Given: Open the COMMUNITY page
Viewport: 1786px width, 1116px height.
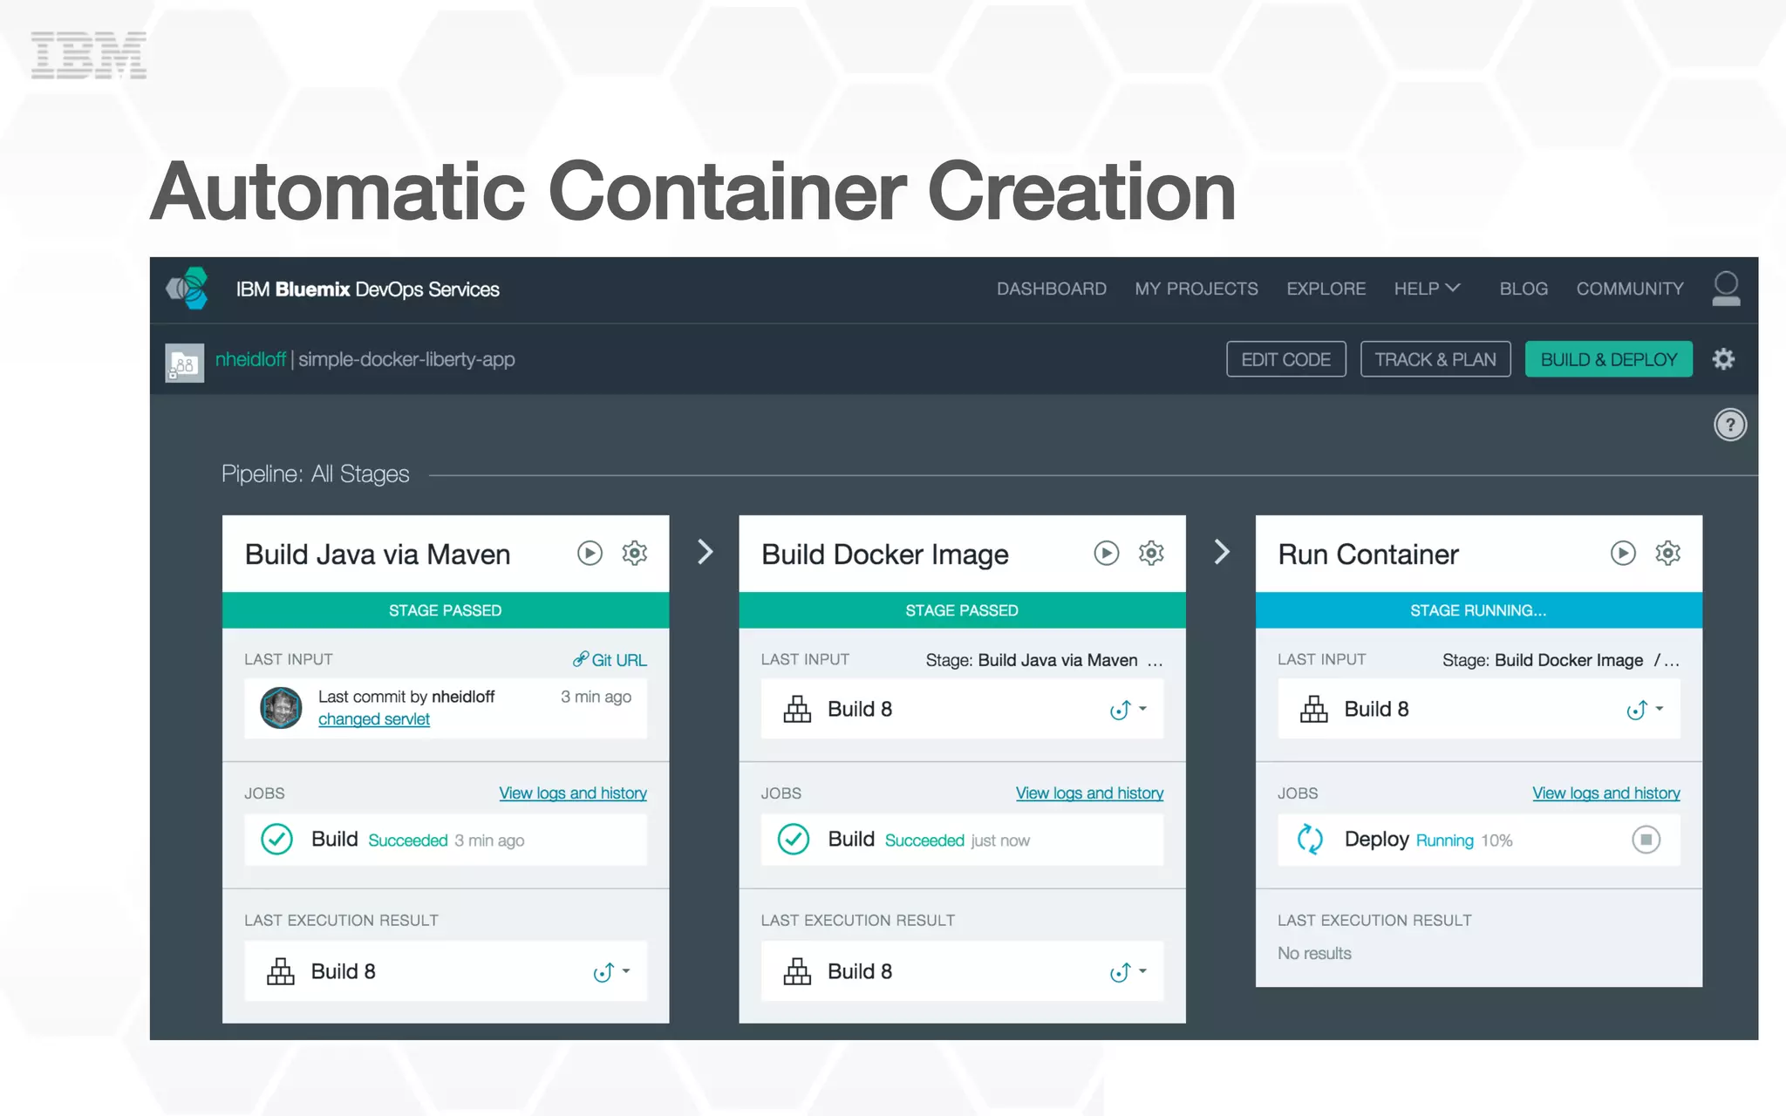Looking at the screenshot, I should (x=1630, y=289).
